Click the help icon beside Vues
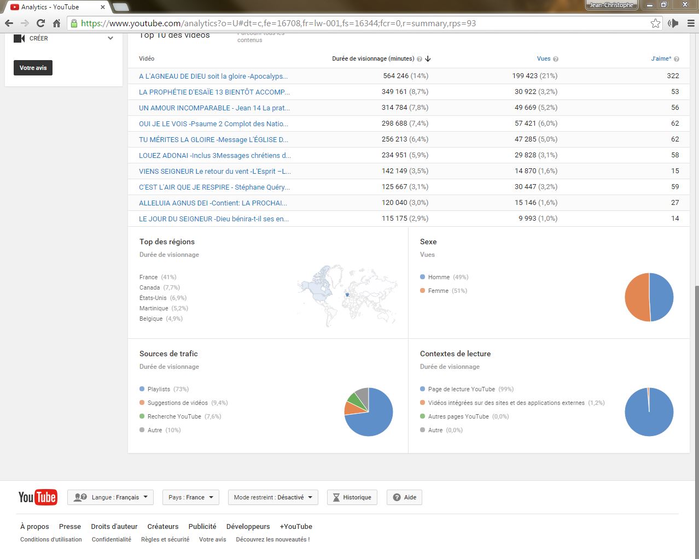This screenshot has width=699, height=559. click(x=556, y=59)
